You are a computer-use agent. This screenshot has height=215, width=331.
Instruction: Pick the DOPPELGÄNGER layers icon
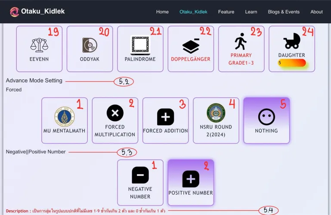click(x=191, y=45)
